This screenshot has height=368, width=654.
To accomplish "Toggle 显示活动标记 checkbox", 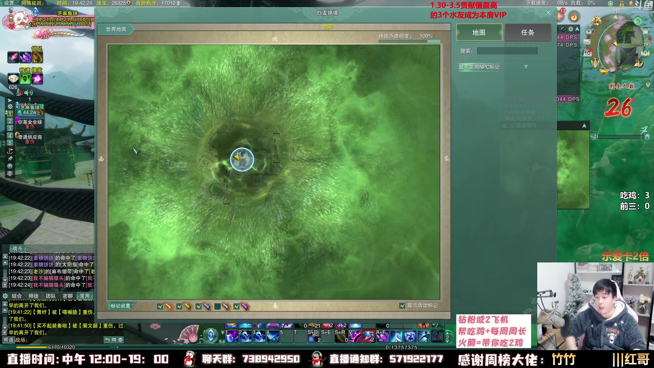I will pos(402,306).
